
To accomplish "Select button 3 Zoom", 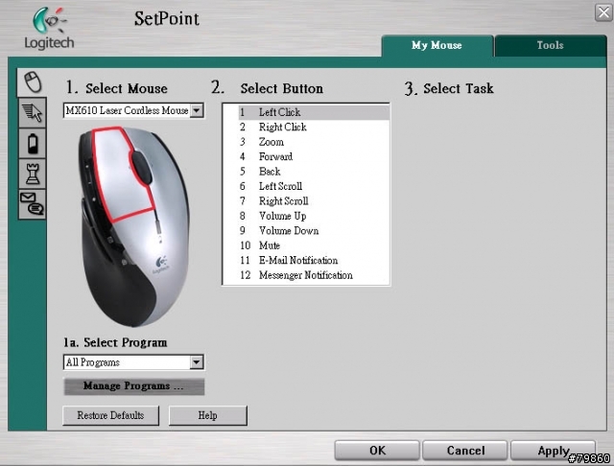I will click(314, 142).
